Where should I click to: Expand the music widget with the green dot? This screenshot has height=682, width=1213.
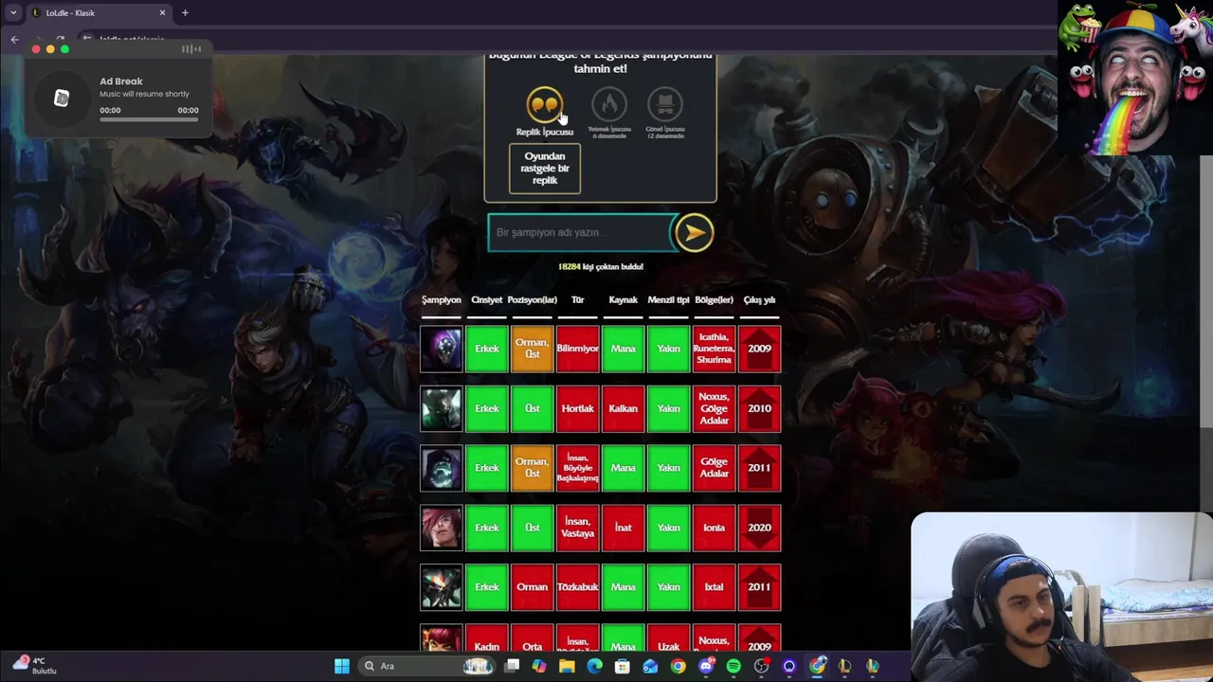tap(65, 49)
